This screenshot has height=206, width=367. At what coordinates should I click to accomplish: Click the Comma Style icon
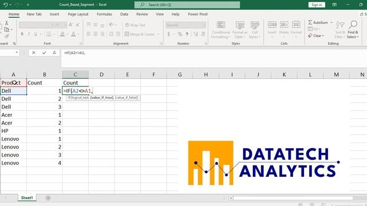(187, 34)
